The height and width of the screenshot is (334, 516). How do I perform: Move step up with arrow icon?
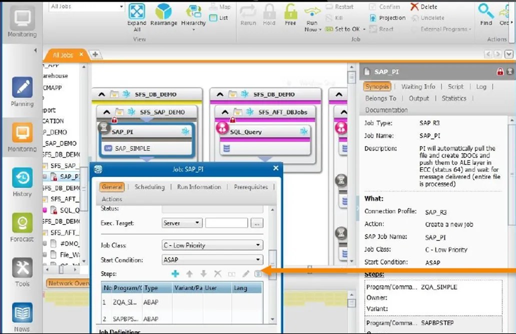click(190, 273)
